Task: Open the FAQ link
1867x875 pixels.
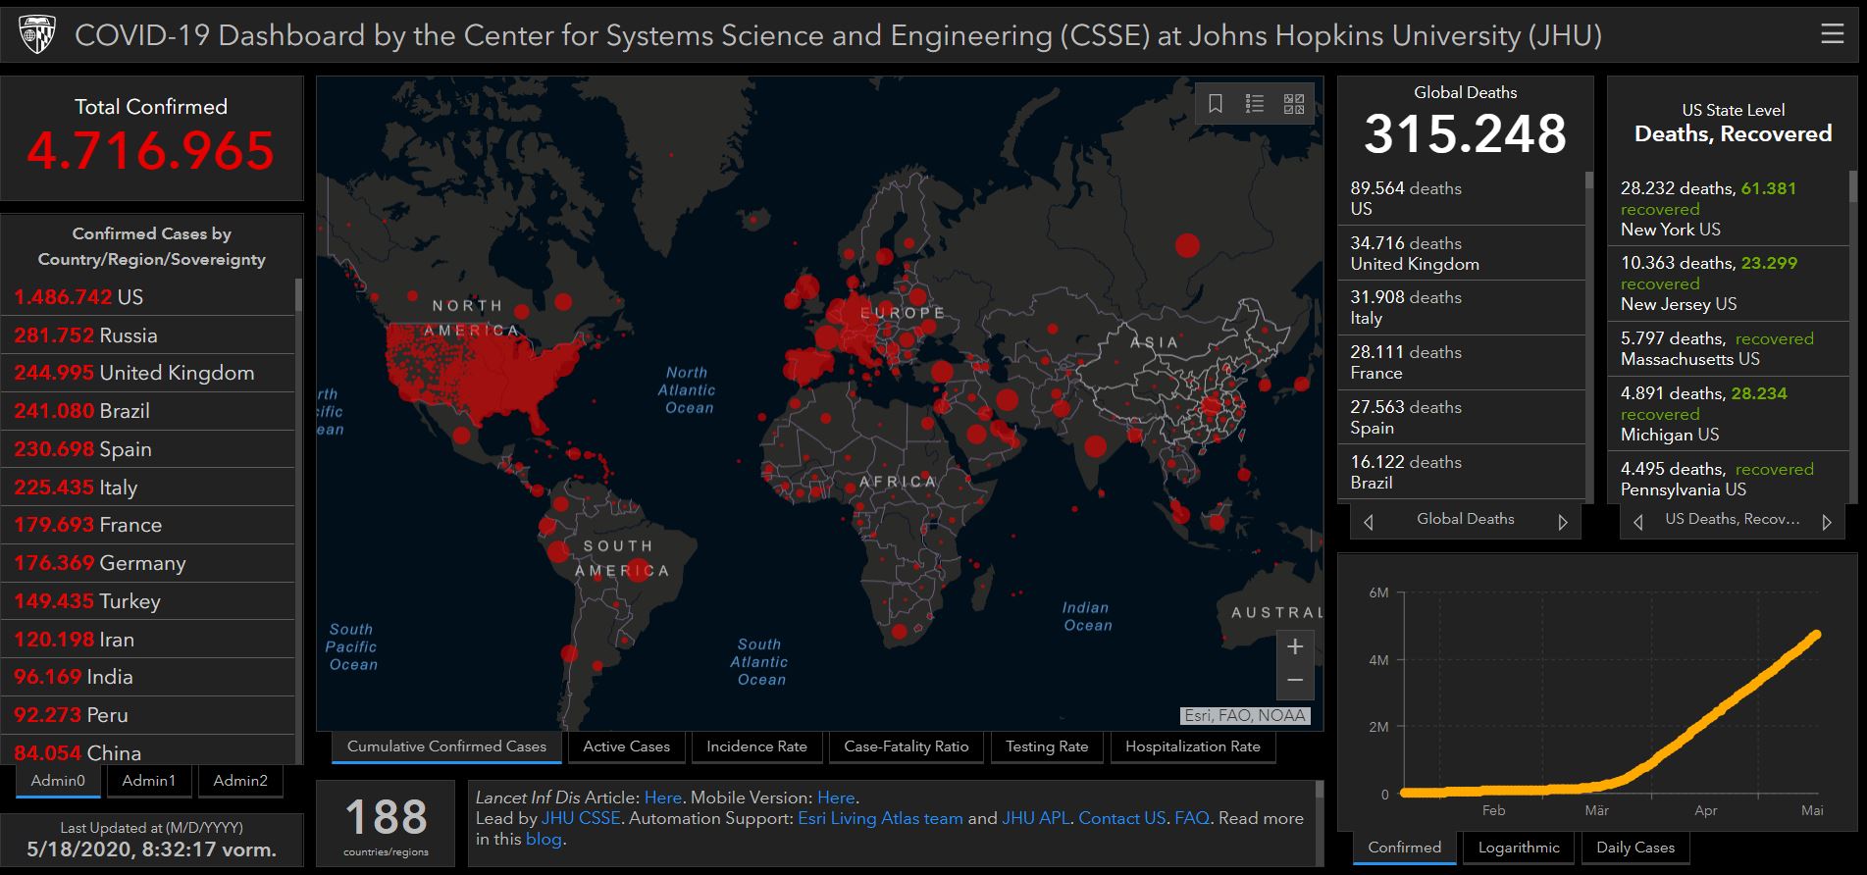Action: [1191, 818]
